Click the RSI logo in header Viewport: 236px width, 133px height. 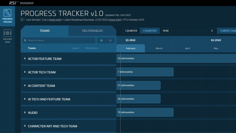13,3
